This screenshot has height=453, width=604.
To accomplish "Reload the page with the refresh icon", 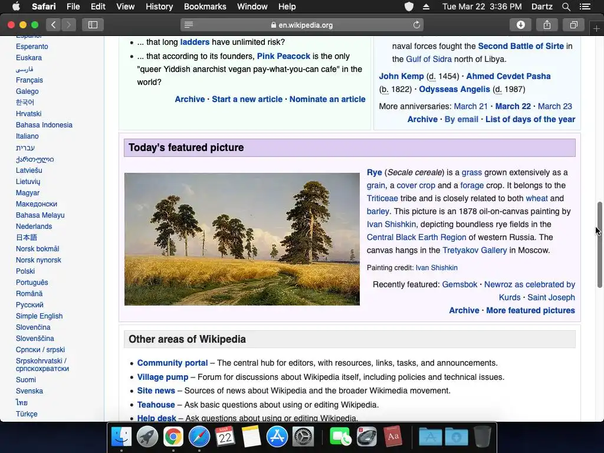I will click(x=416, y=25).
